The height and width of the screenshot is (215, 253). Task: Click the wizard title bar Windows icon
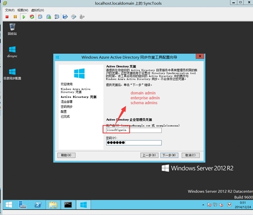[x=57, y=57]
